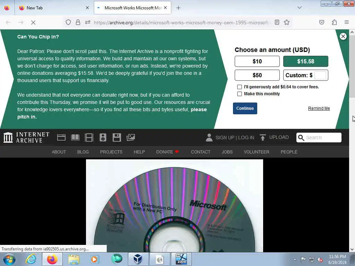355x266 pixels.
Task: Check 'Make this monthly' checkbox
Action: [x=239, y=94]
